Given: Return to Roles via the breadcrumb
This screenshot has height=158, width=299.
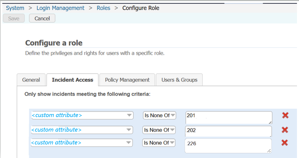Looking at the screenshot, I should (104, 8).
